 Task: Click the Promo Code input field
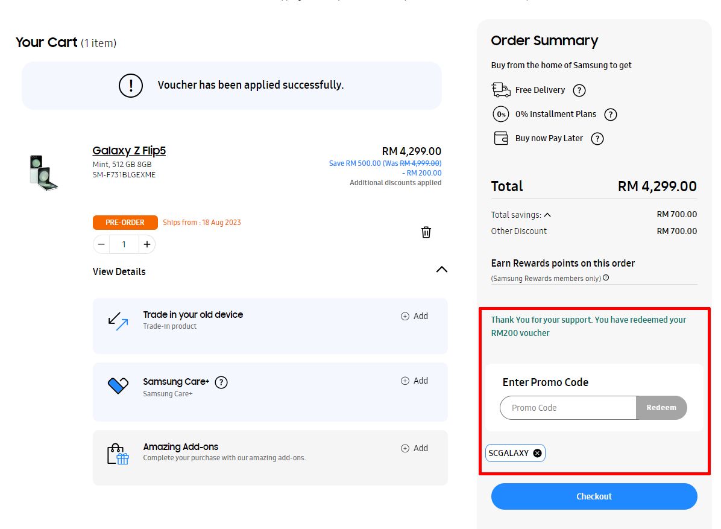coord(568,408)
